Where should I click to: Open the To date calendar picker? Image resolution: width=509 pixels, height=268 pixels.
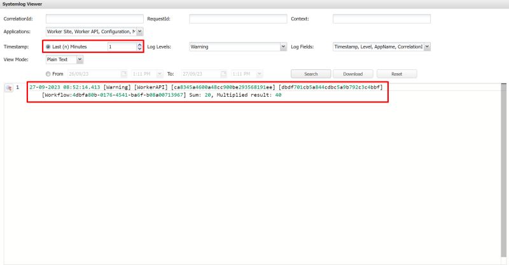pos(223,74)
